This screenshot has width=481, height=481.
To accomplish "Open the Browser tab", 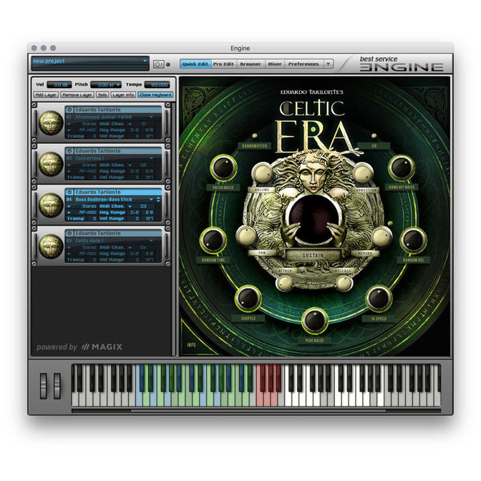I will coord(251,64).
